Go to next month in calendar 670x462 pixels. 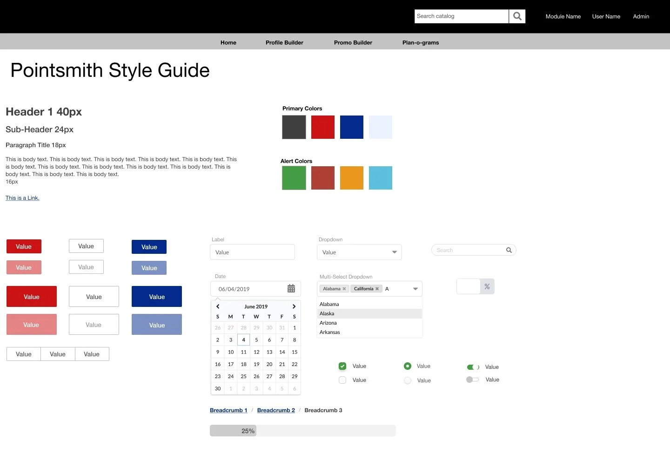pyautogui.click(x=294, y=306)
